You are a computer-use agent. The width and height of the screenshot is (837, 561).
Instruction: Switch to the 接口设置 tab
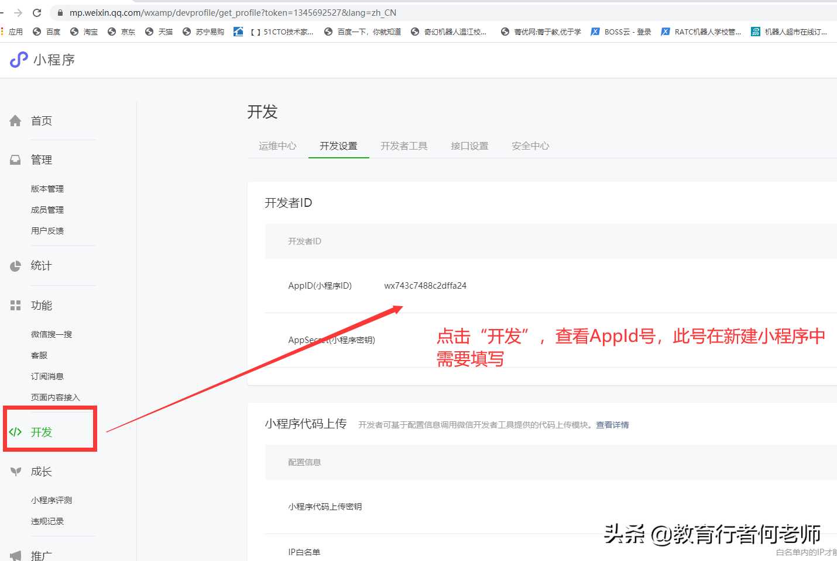pos(469,146)
